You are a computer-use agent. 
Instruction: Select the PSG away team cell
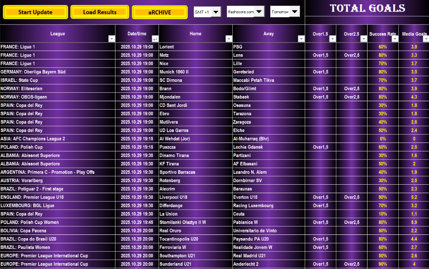[x=268, y=47]
